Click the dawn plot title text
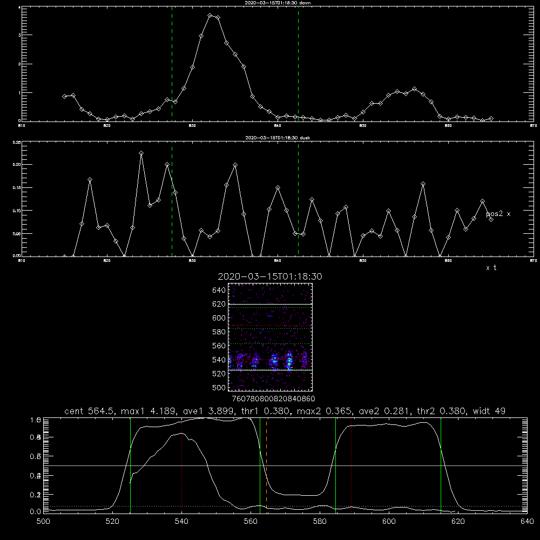The image size is (540, 540). coord(278,2)
